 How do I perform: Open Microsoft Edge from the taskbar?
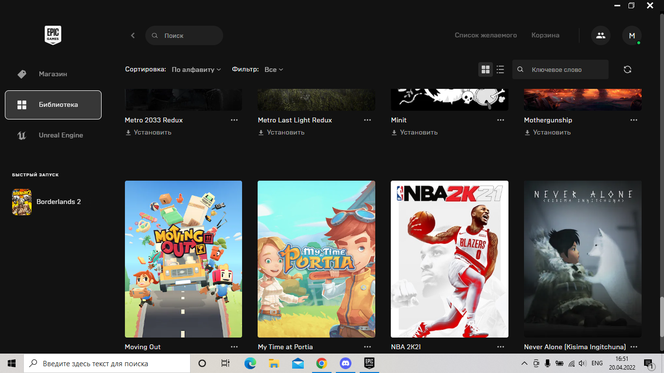[x=250, y=363]
